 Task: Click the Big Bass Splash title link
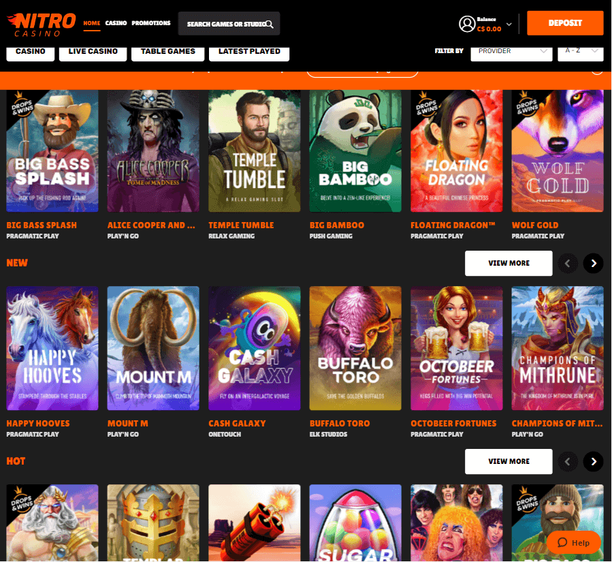42,225
